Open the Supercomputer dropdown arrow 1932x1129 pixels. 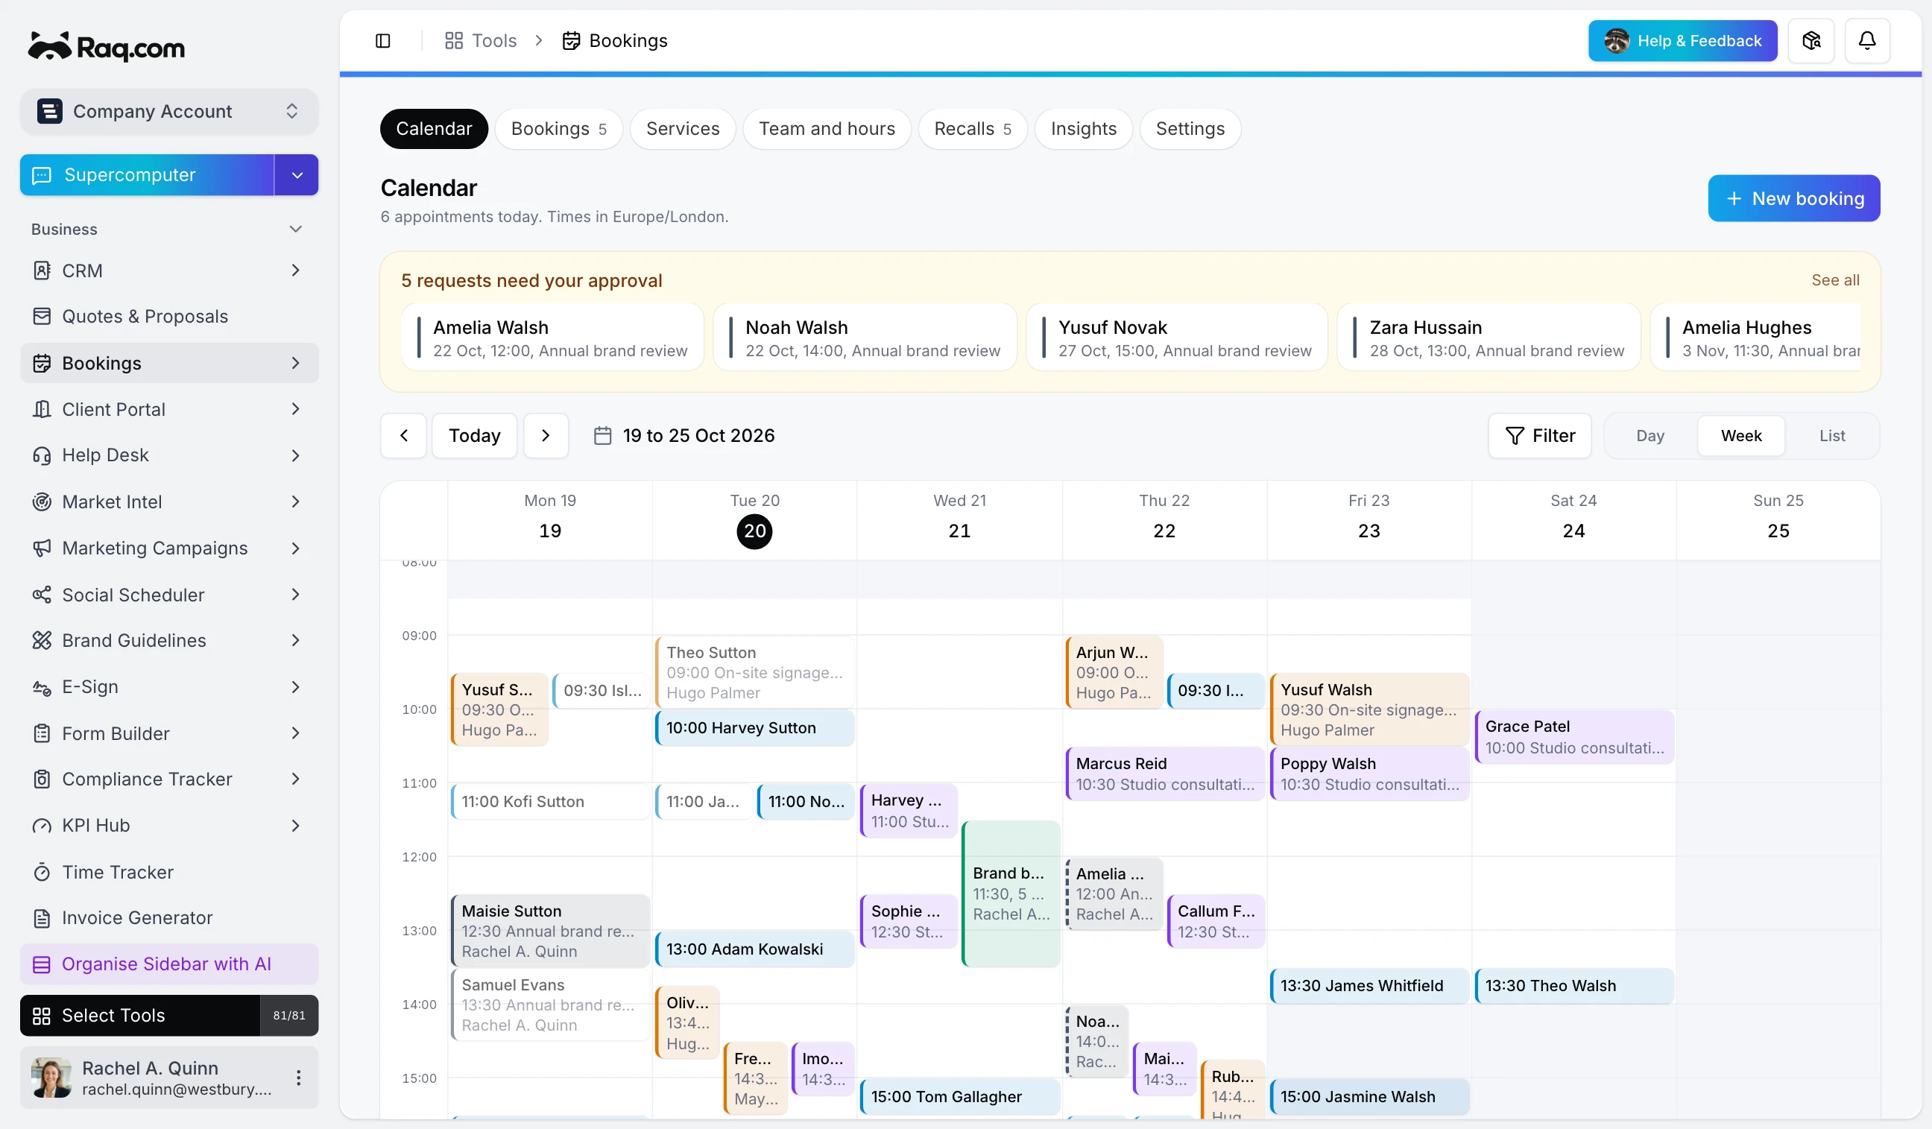point(297,176)
